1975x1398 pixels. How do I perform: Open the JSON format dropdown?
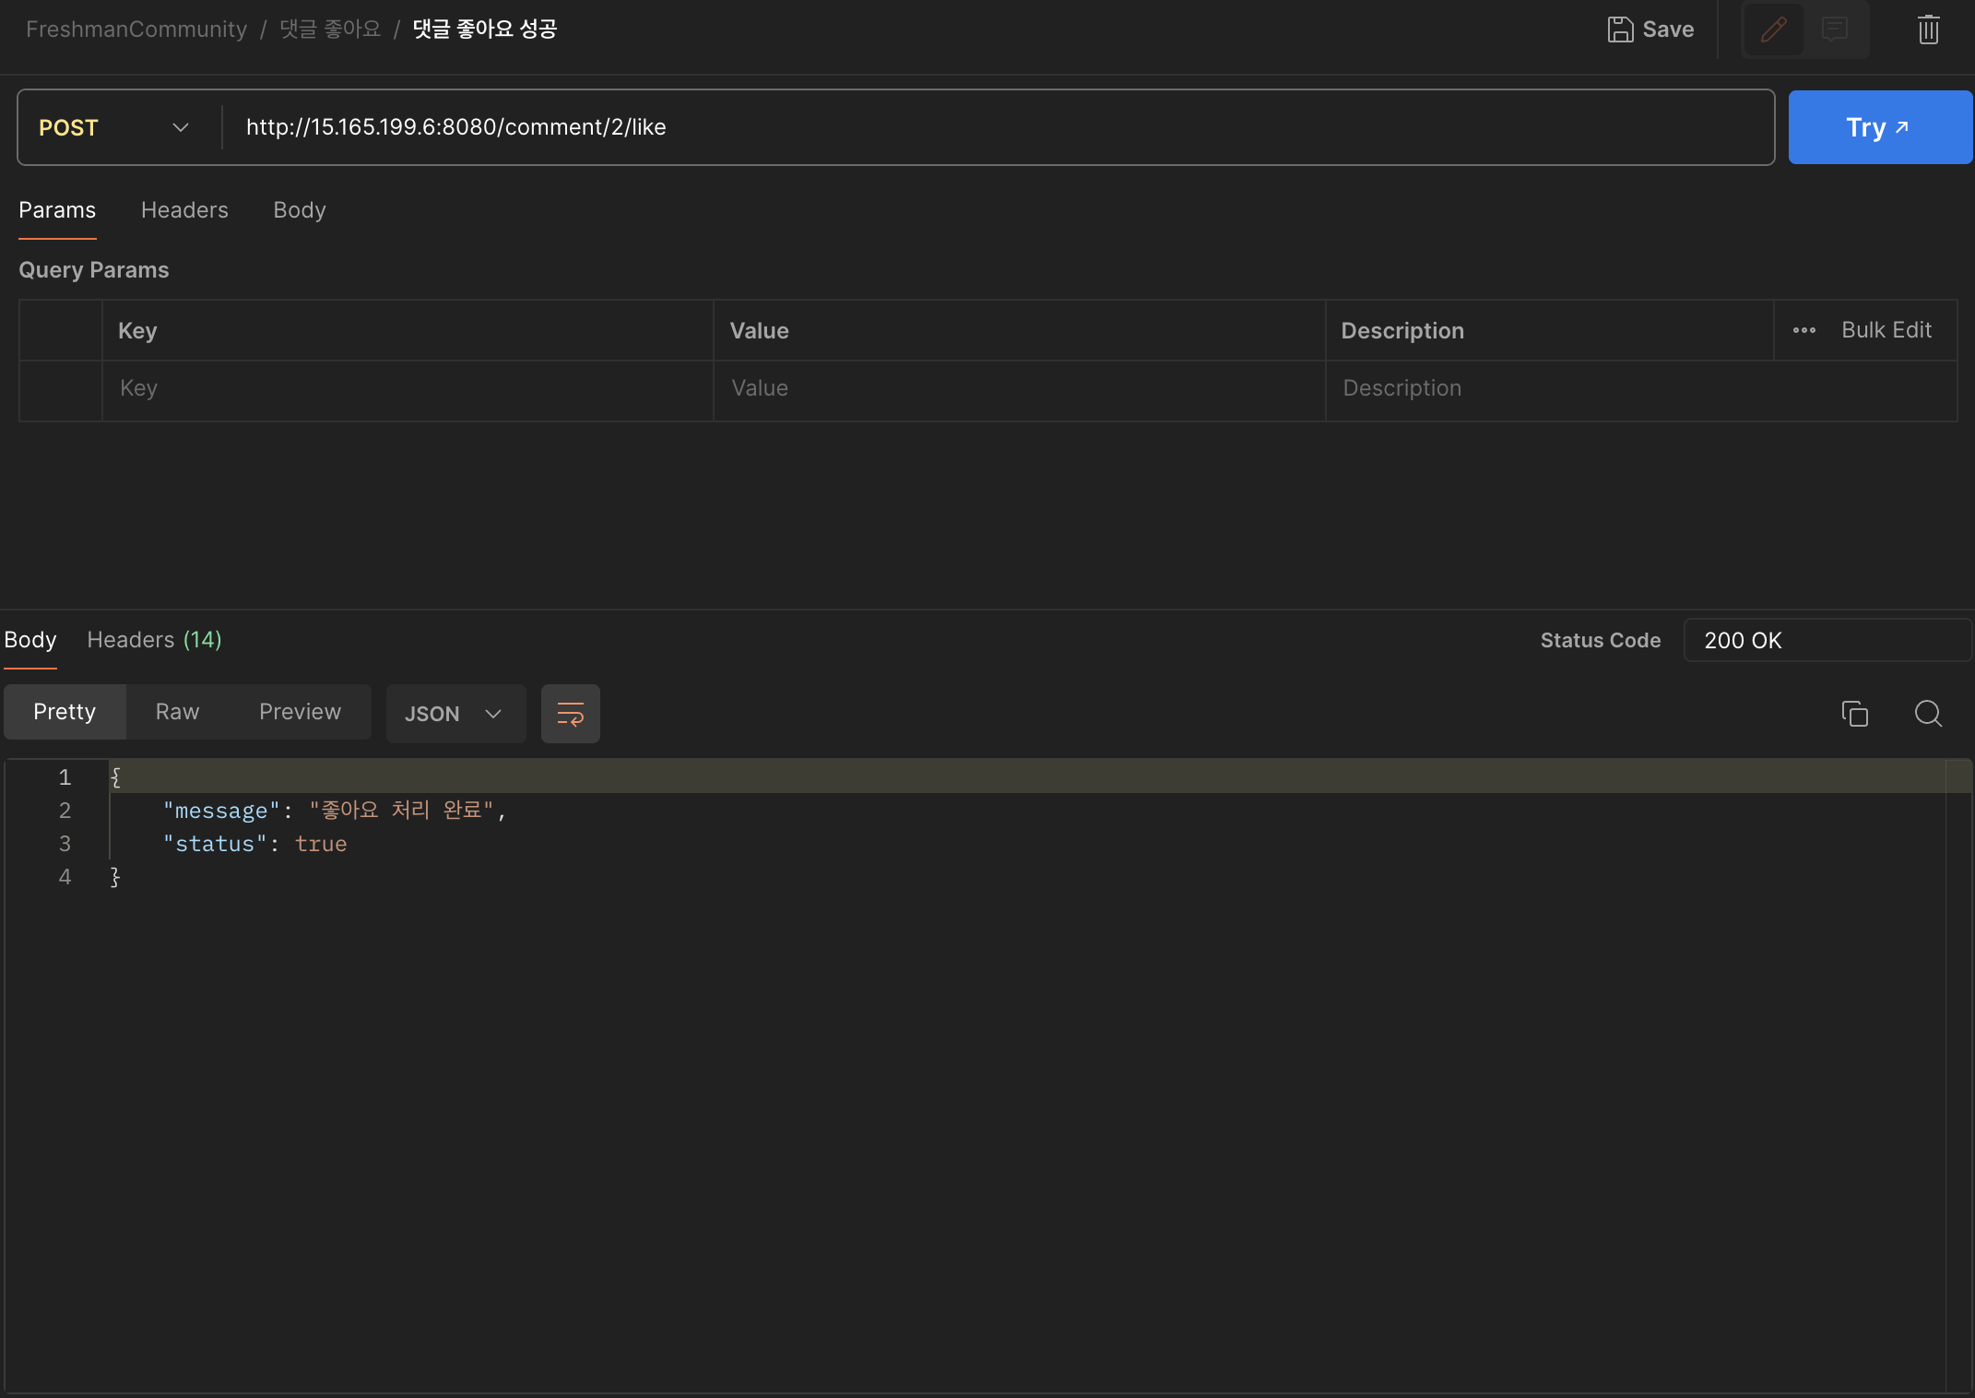[x=455, y=714]
